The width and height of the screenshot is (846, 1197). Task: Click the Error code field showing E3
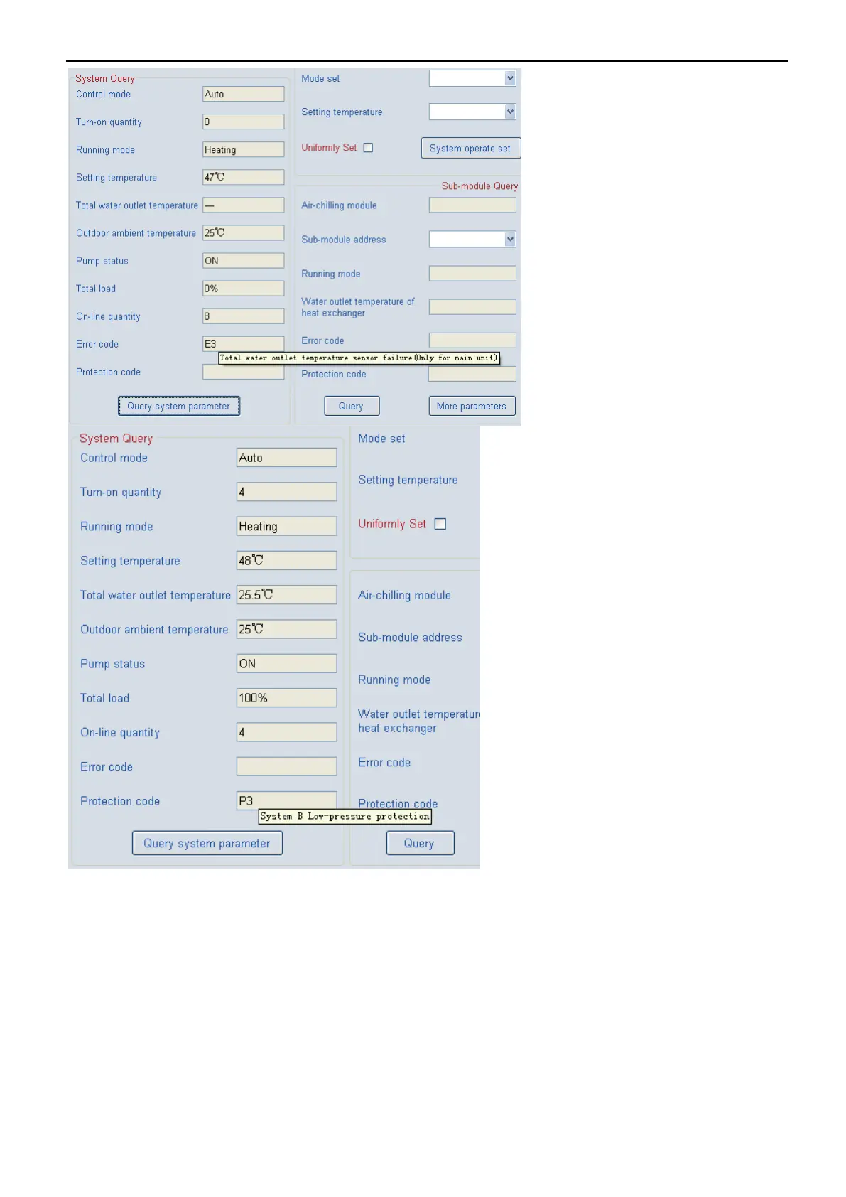(243, 344)
